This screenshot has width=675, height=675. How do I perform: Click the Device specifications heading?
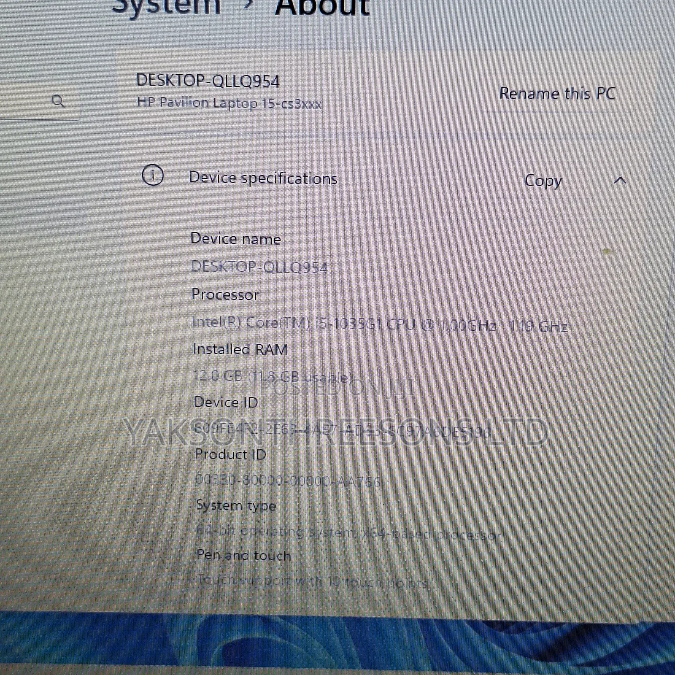(263, 178)
